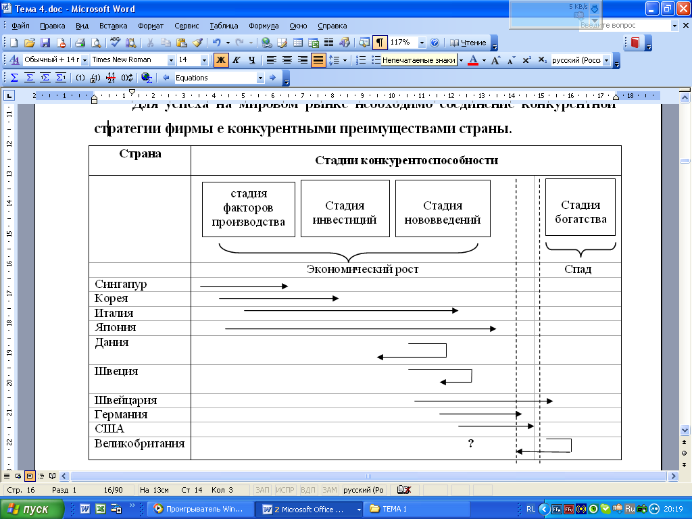Expand the undo history arrow
This screenshot has width=692, height=519.
pyautogui.click(x=228, y=43)
